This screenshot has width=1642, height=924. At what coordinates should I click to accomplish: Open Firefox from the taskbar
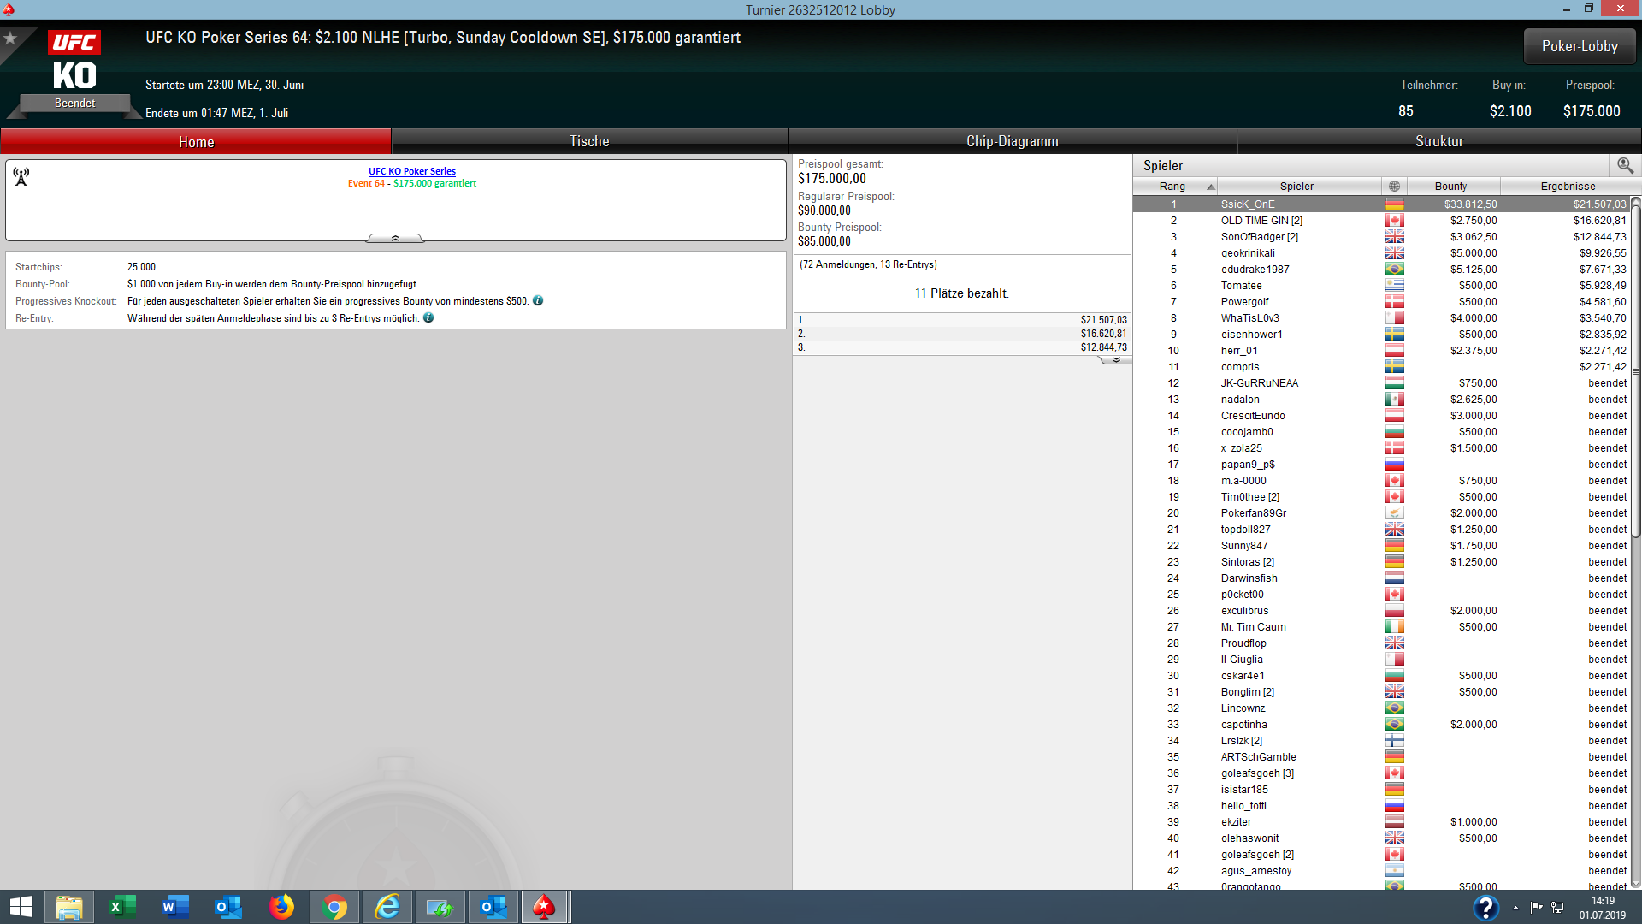(x=281, y=907)
